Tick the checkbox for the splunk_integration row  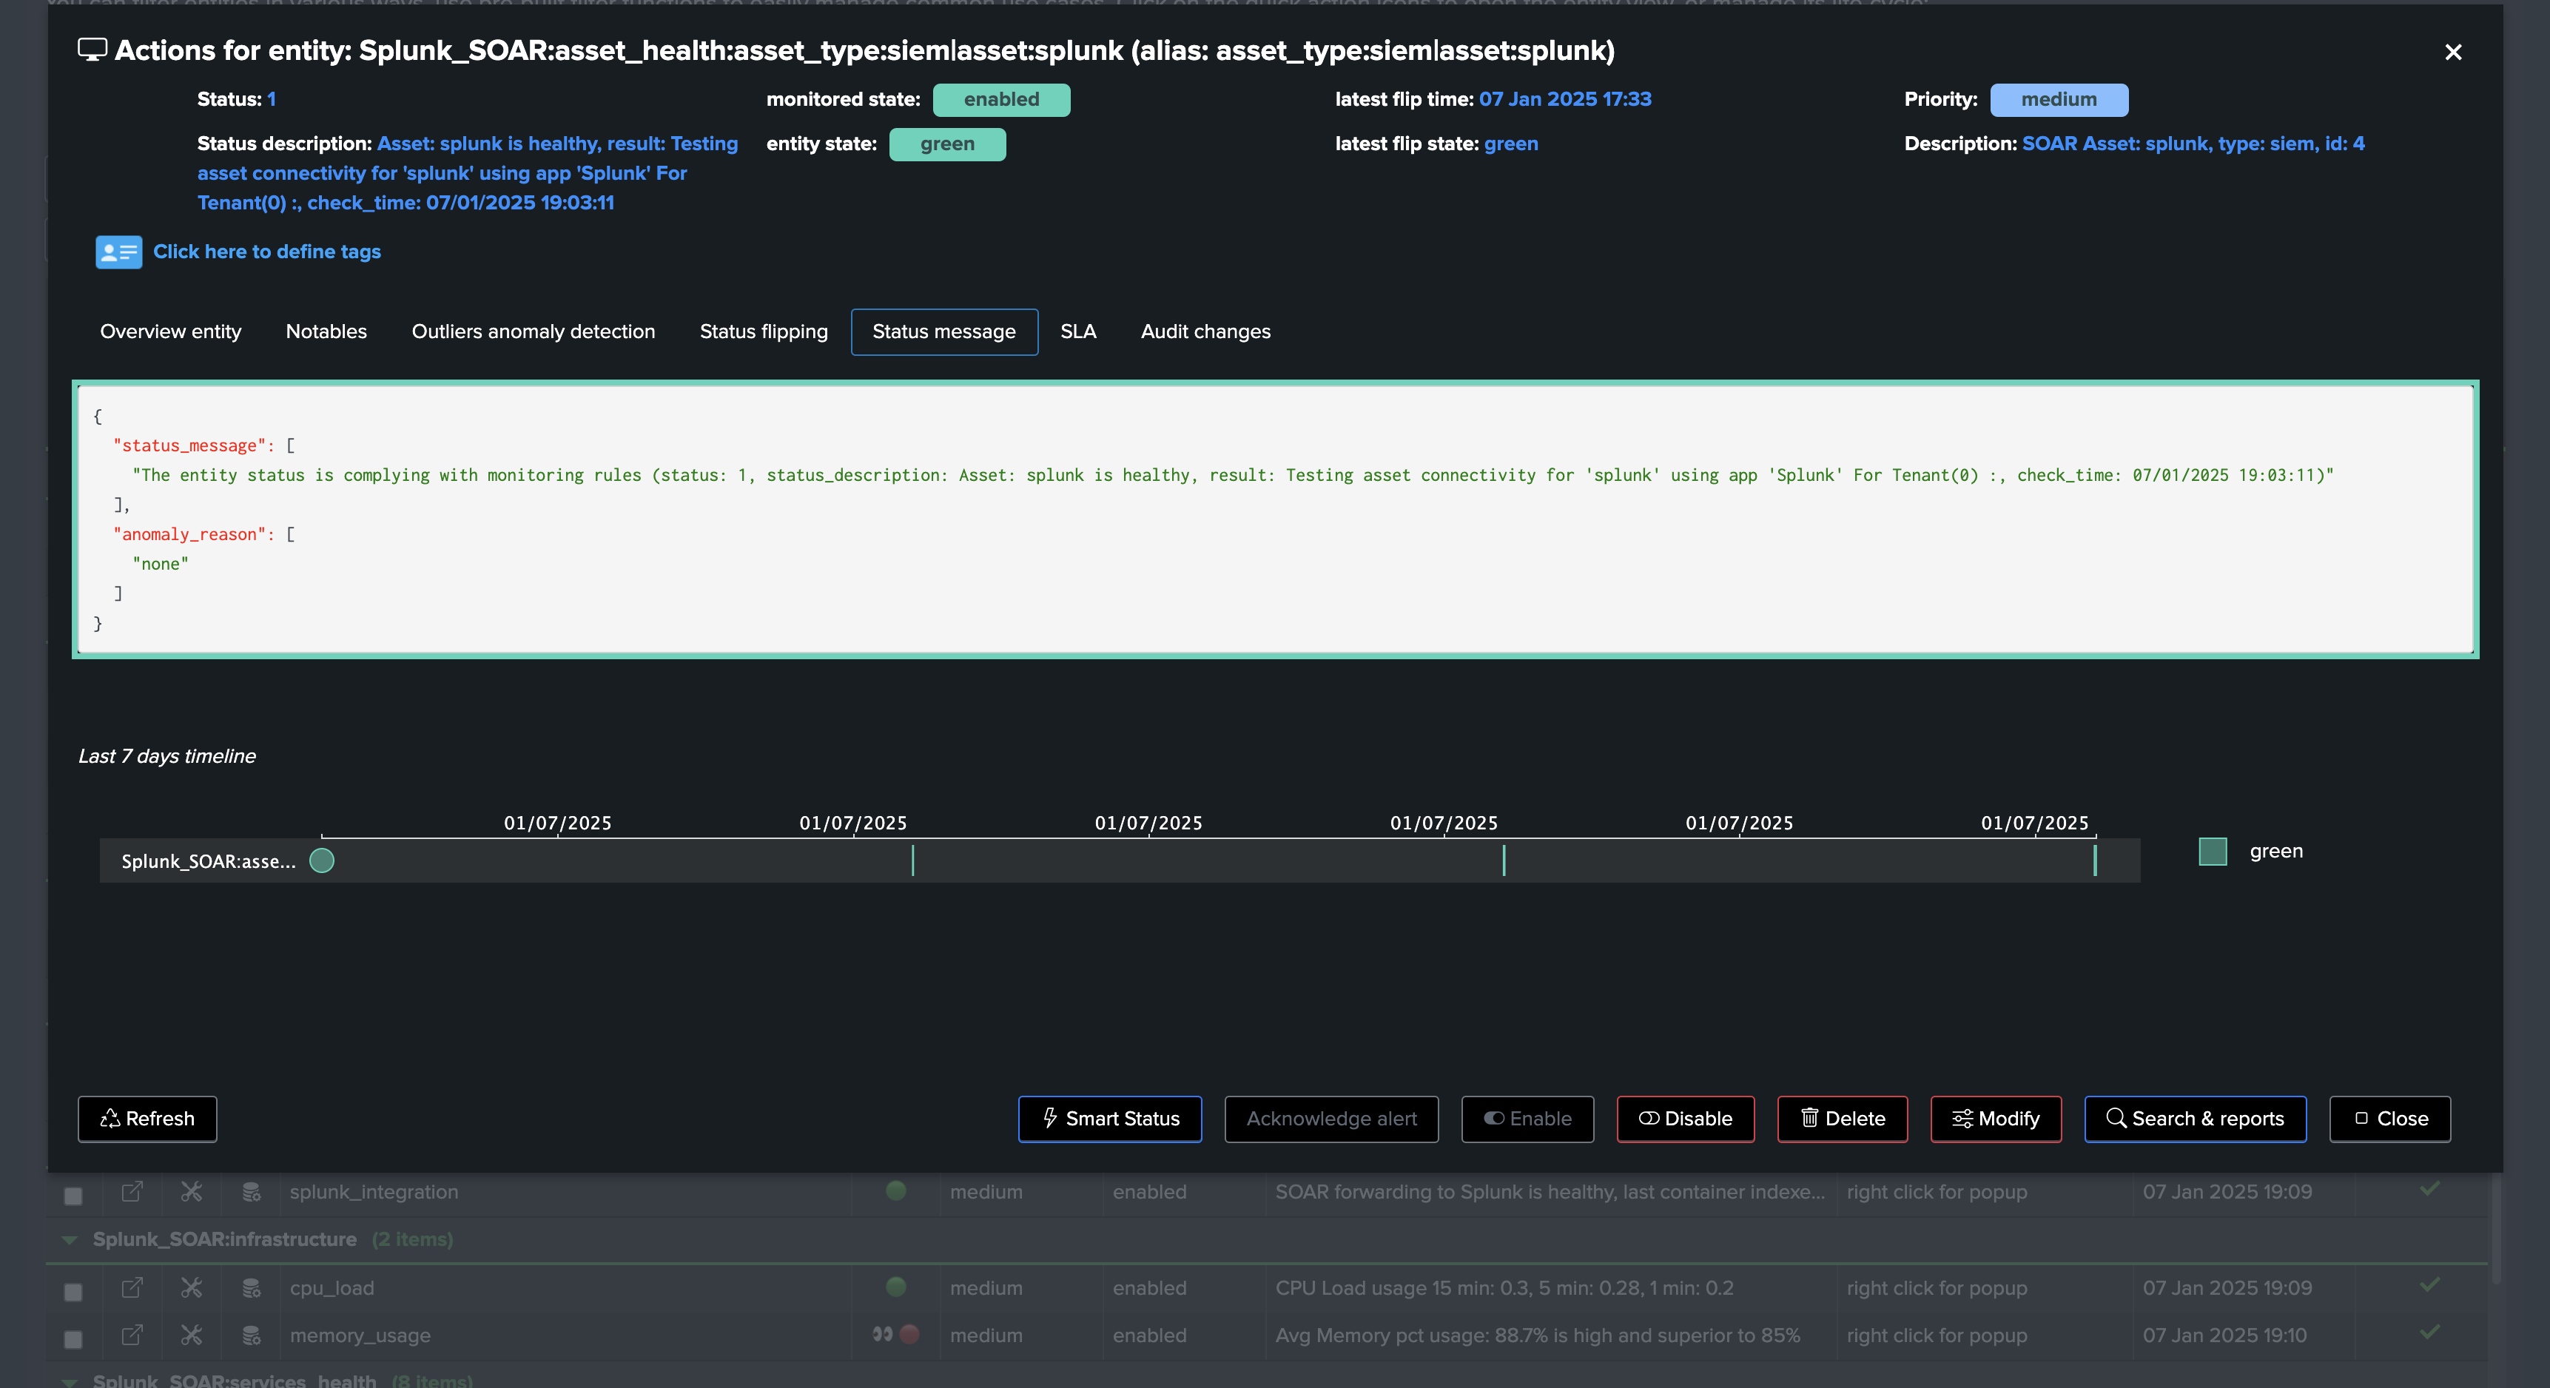click(x=73, y=1195)
